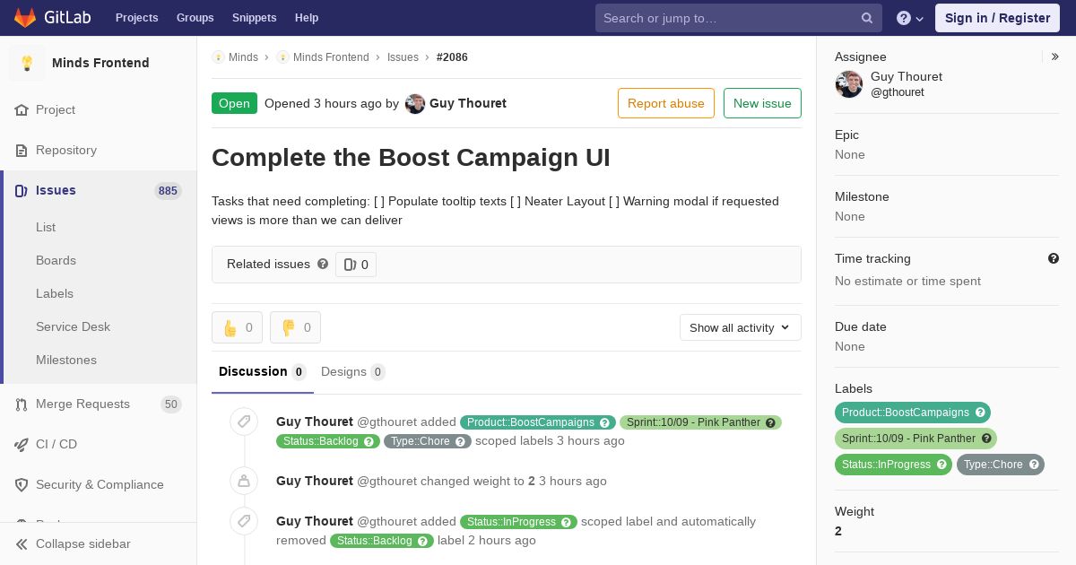Click Minds Frontend breadcrumb link
The image size is (1076, 565).
(x=331, y=56)
